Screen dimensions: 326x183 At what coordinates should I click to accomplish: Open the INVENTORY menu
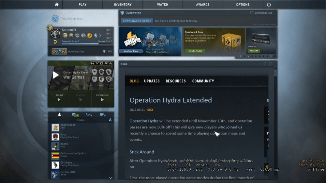click(123, 4)
